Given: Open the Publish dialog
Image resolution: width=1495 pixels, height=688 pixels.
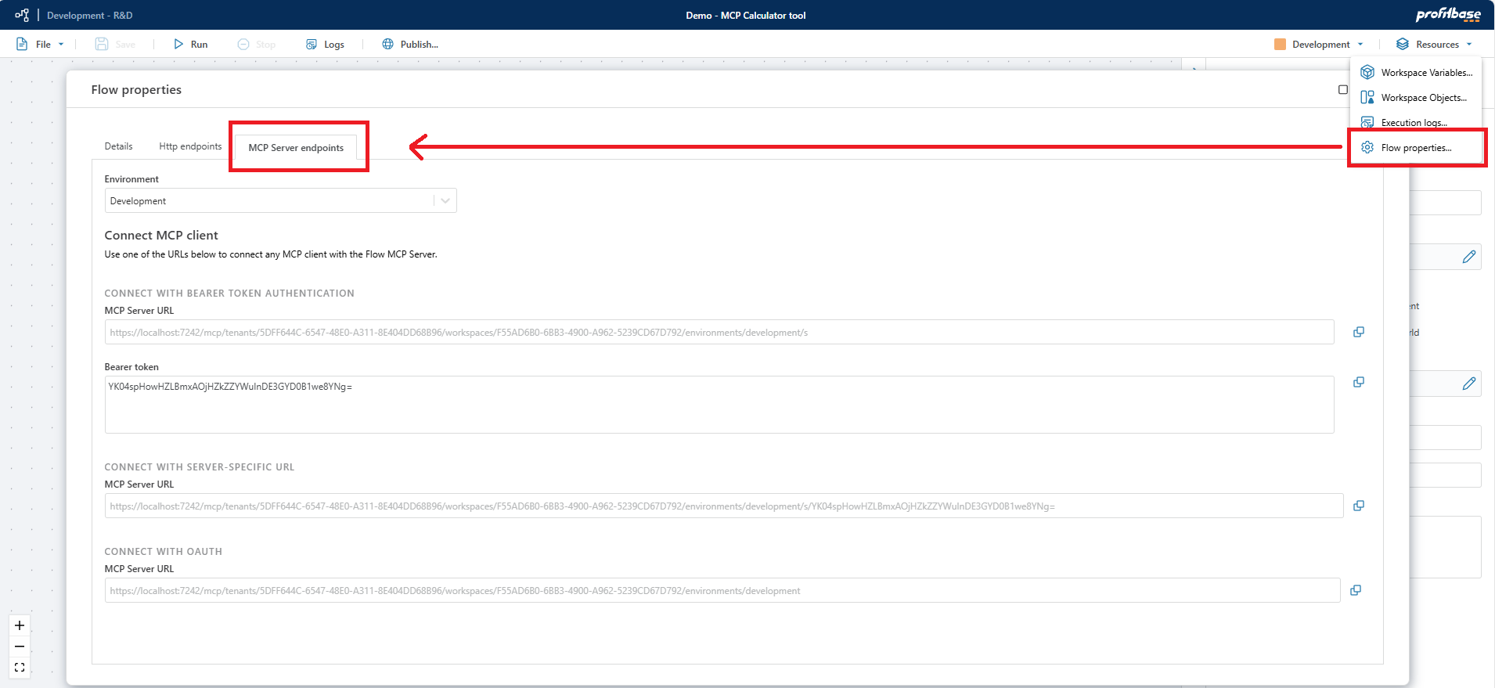Looking at the screenshot, I should pos(410,45).
